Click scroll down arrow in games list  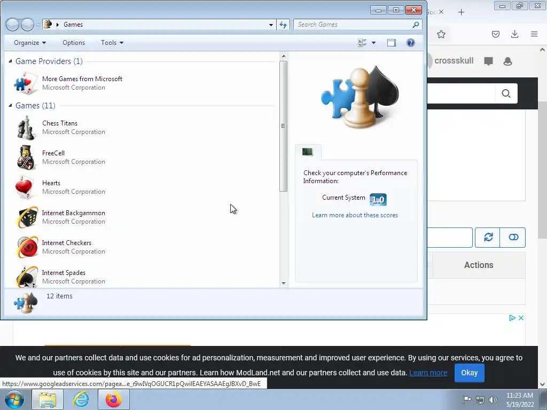[284, 283]
